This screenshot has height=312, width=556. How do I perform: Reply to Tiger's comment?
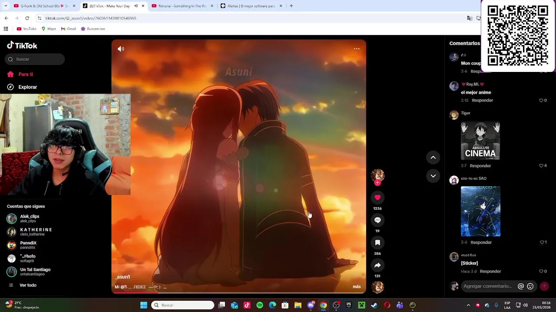[x=480, y=166]
